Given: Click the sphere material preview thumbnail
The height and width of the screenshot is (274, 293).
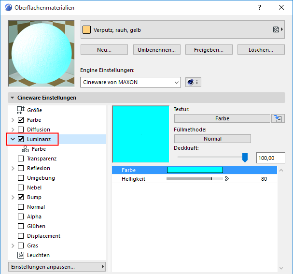Looking at the screenshot, I should tap(42, 54).
